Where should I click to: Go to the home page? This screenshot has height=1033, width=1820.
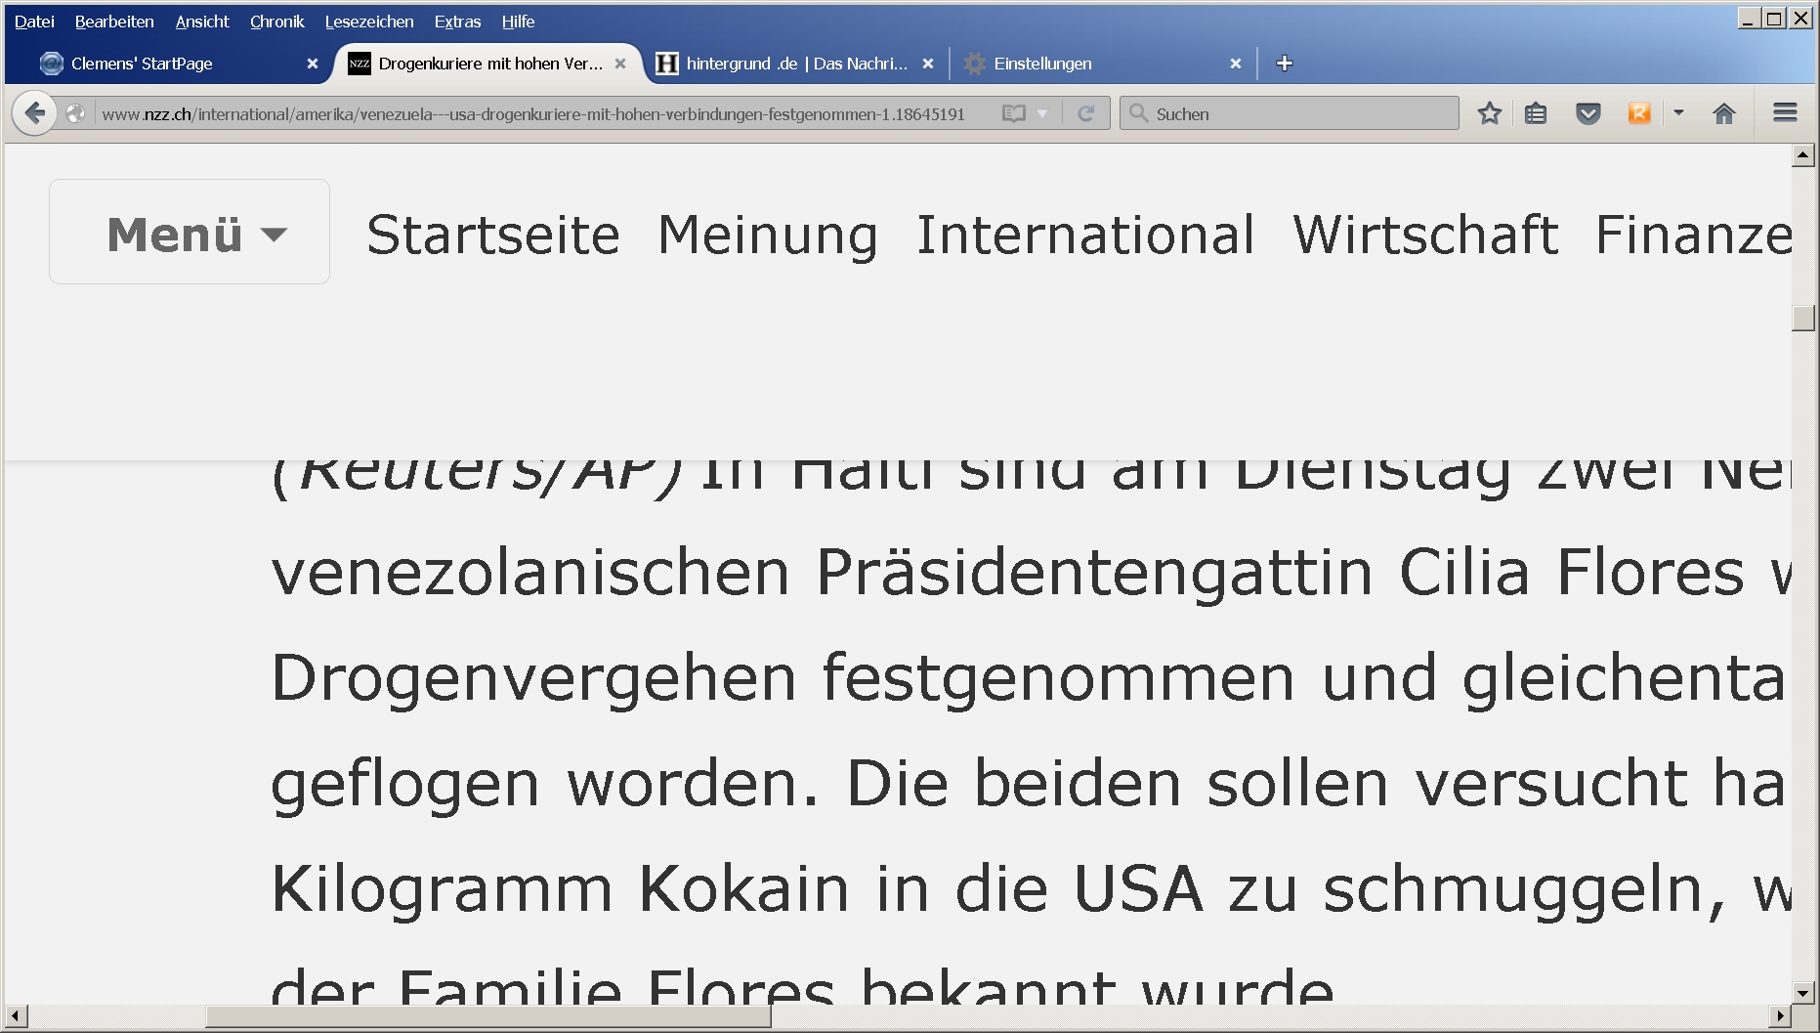tap(1724, 113)
